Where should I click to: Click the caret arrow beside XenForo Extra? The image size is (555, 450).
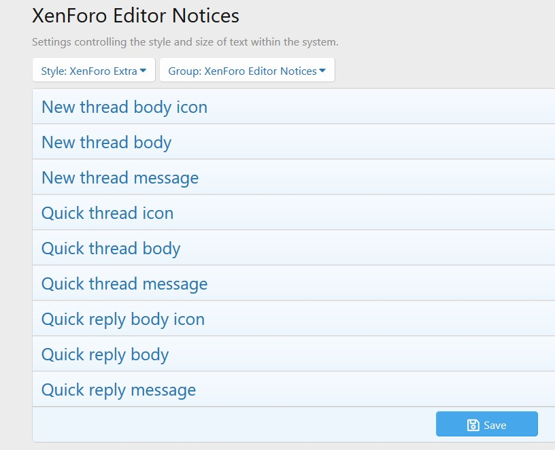(x=144, y=71)
